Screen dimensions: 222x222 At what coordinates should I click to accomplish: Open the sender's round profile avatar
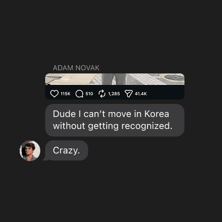(30, 151)
